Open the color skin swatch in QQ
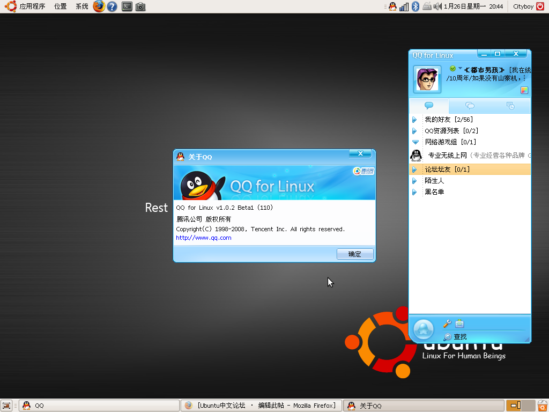The image size is (549, 412). tap(524, 90)
